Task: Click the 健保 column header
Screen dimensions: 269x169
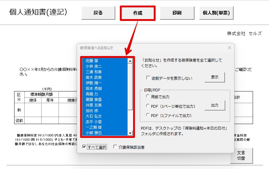Action: [x=33, y=100]
